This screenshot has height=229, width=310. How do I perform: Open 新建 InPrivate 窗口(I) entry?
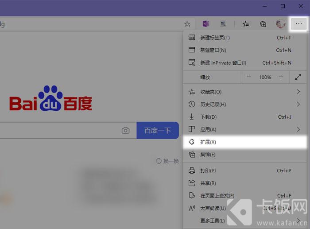pyautogui.click(x=244, y=63)
